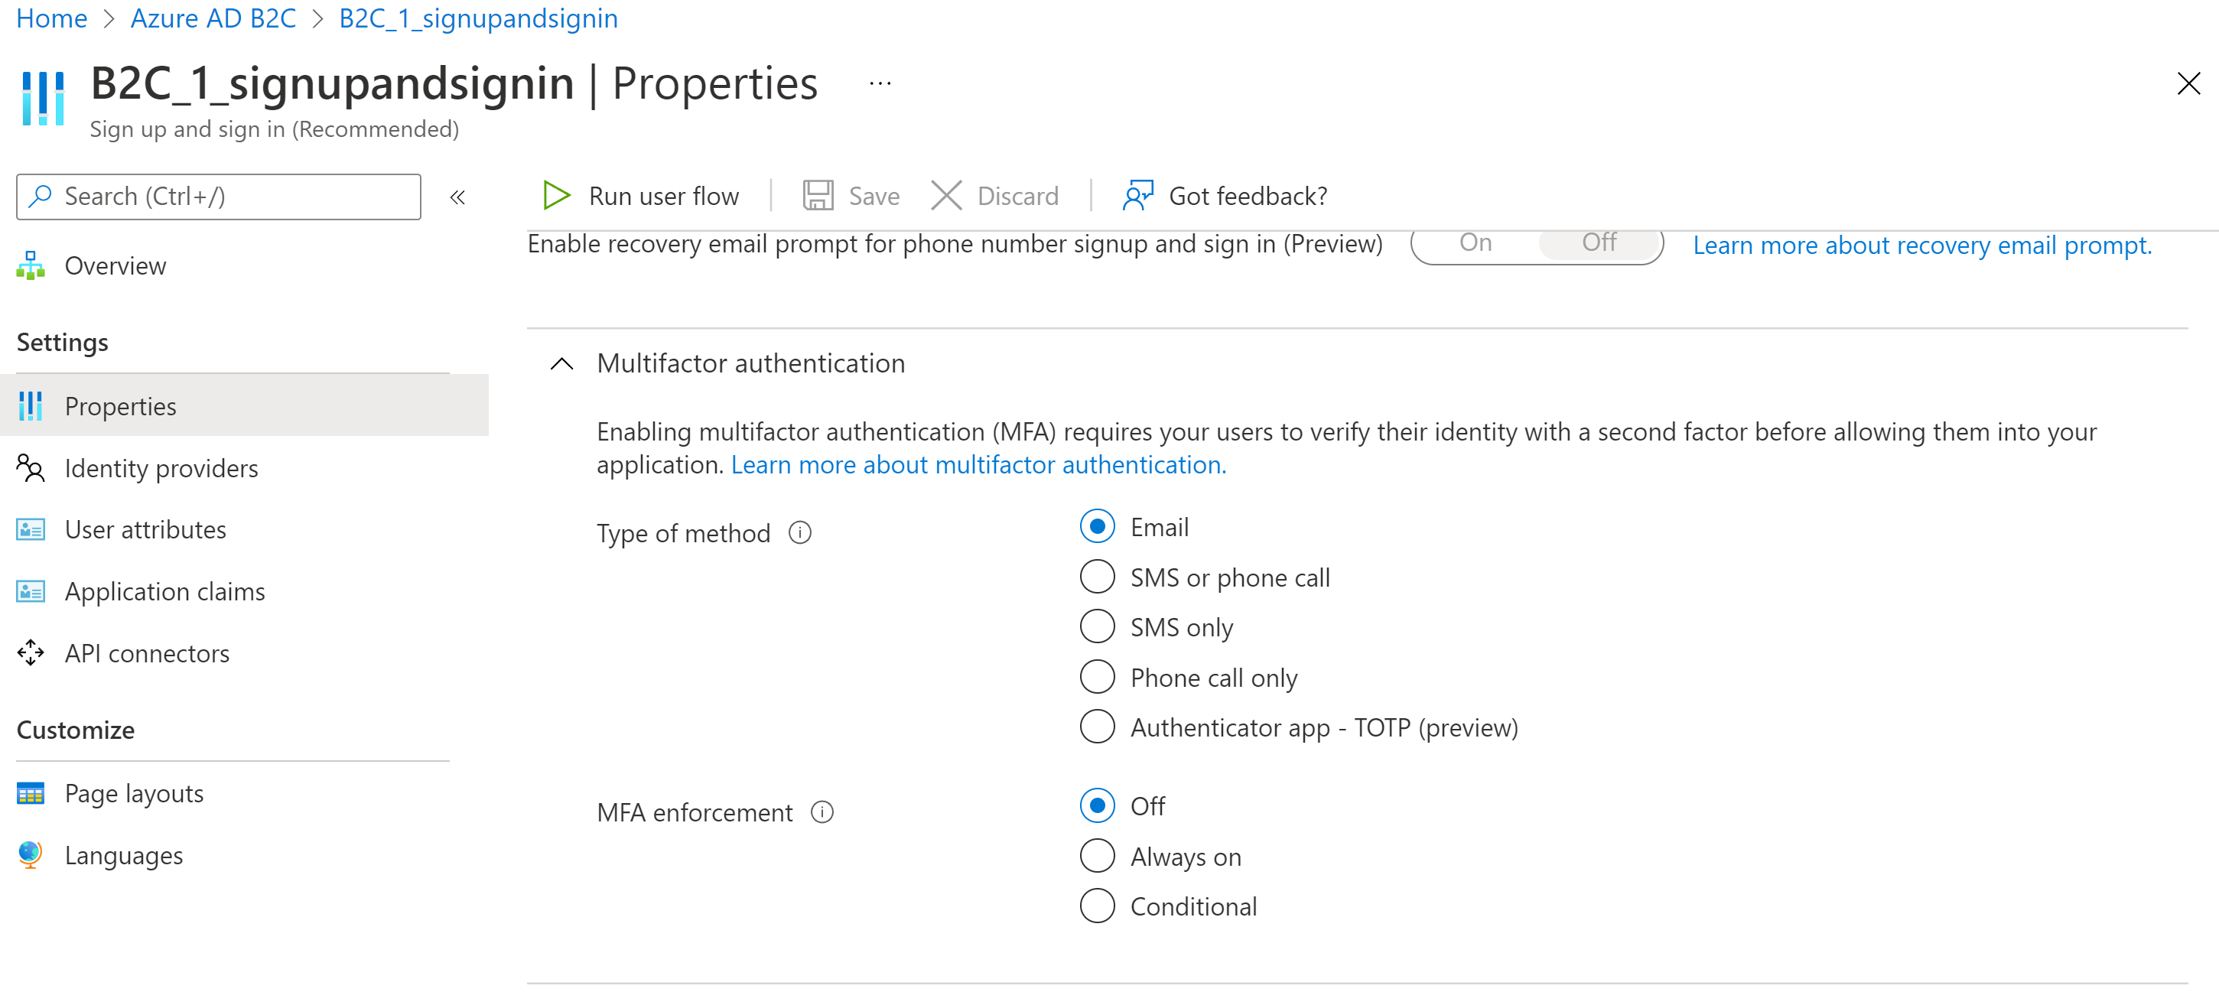The height and width of the screenshot is (992, 2219).
Task: Click the Application claims card icon
Action: coord(30,590)
